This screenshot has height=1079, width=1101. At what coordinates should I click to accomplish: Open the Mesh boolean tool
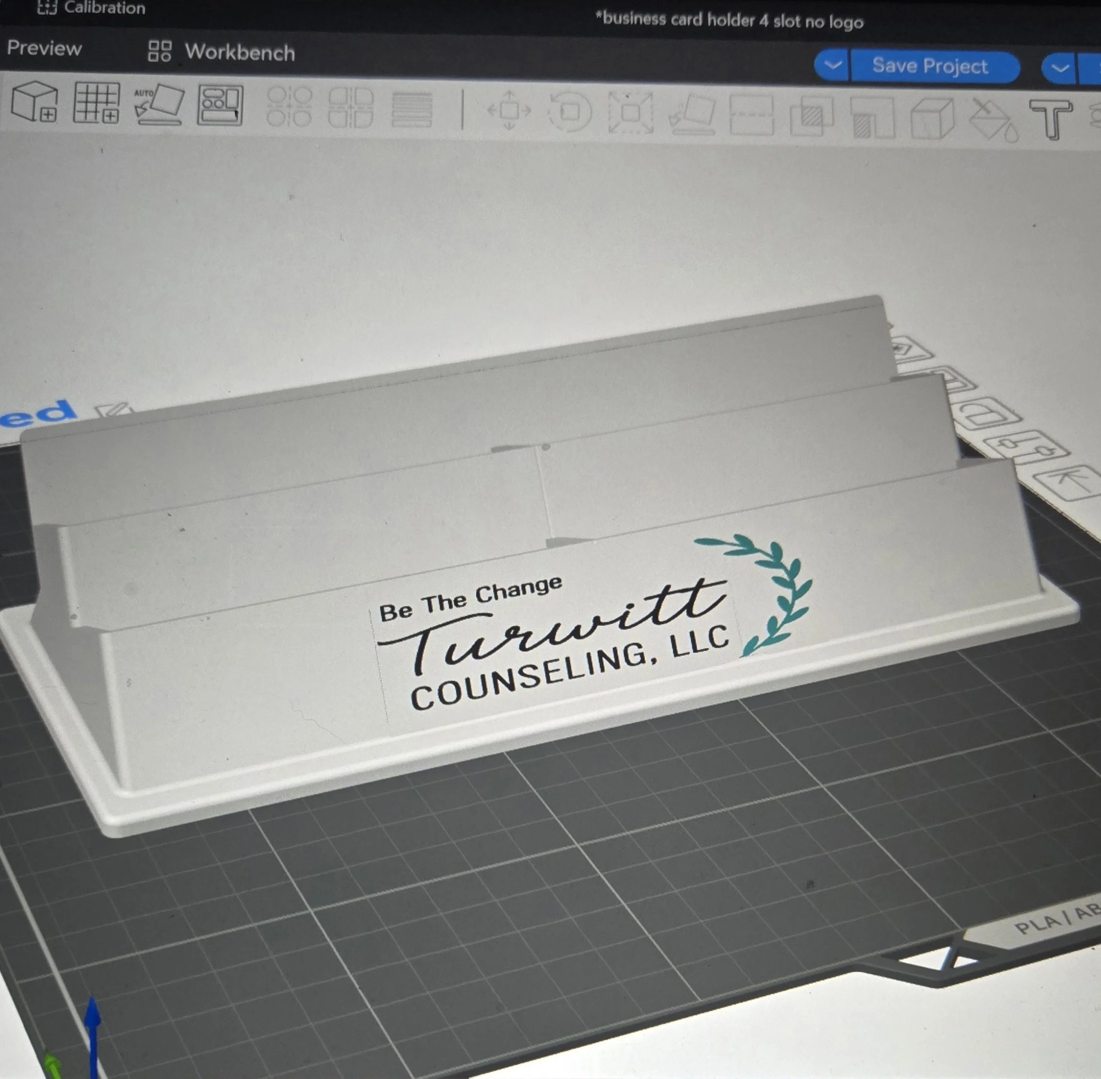point(812,117)
